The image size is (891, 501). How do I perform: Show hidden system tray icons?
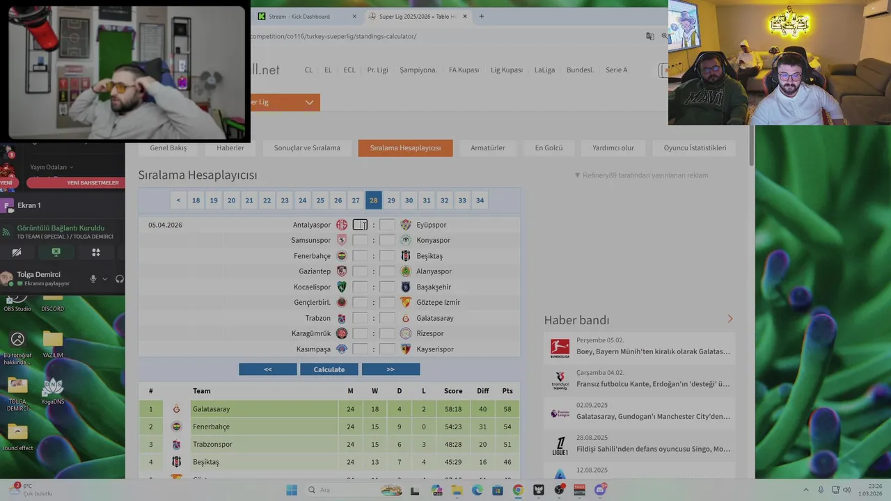click(x=806, y=490)
